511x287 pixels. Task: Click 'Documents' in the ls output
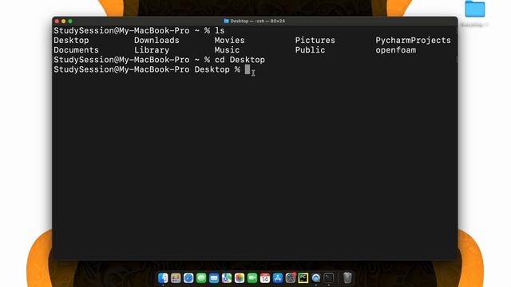77,50
